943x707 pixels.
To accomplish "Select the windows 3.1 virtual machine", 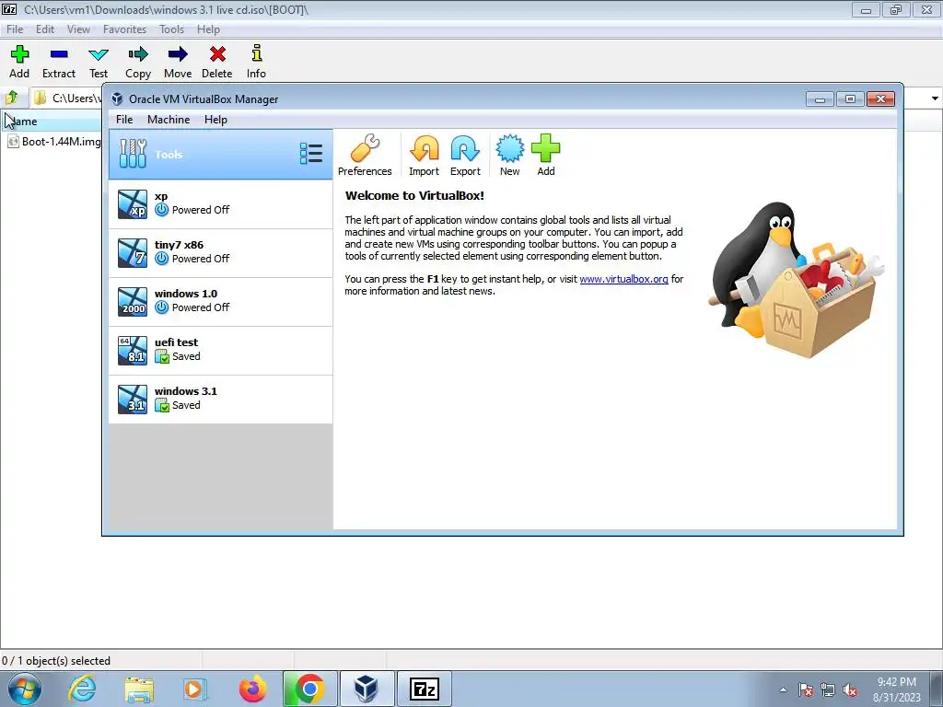I will (220, 399).
